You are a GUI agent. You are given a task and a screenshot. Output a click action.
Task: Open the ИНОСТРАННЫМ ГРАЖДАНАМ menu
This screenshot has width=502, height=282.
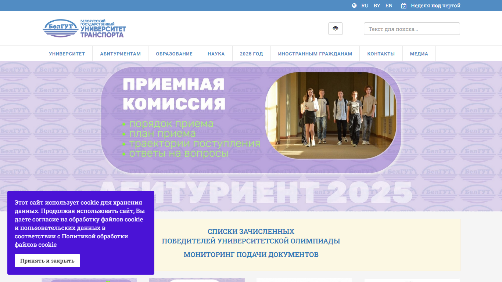tap(315, 54)
